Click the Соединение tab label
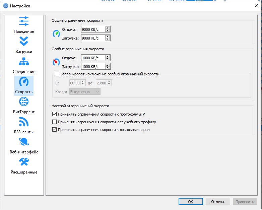Image resolution: width=262 pixels, height=210 pixels. point(24,72)
